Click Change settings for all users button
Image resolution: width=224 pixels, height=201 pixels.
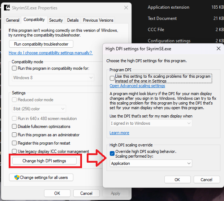41,178
